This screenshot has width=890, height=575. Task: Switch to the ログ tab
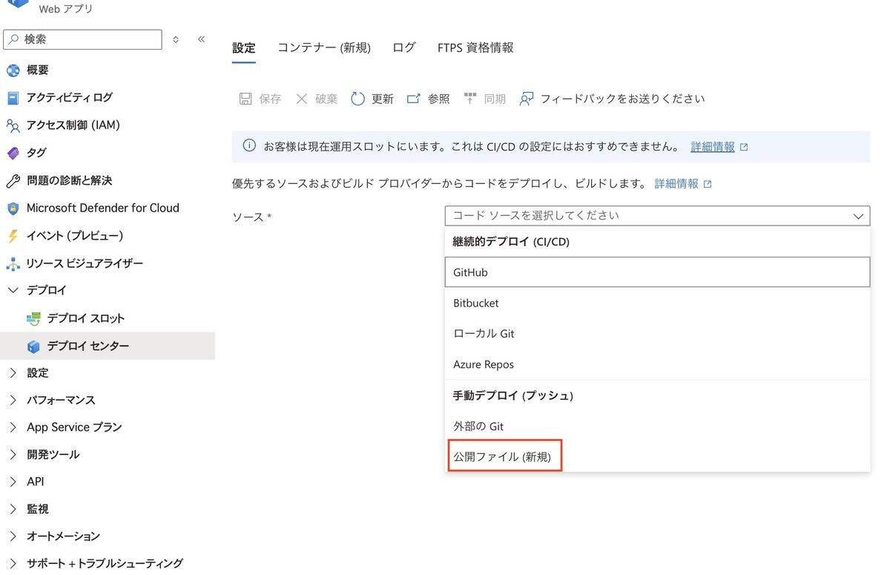[x=404, y=48]
